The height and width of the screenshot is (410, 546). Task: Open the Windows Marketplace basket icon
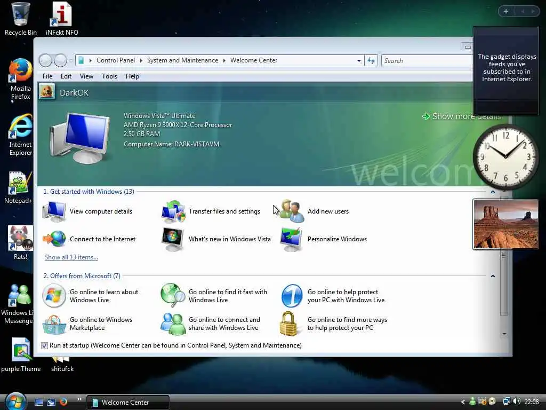[54, 324]
